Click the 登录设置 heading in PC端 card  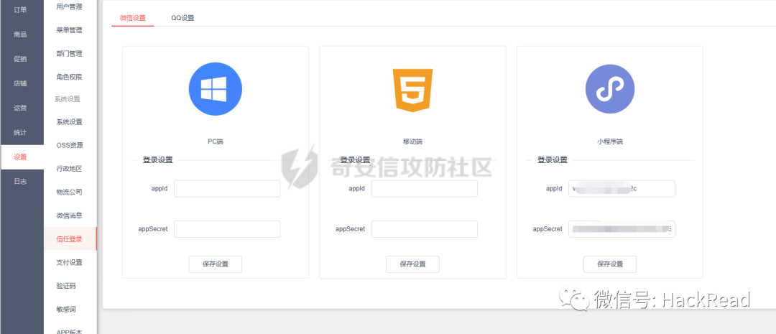(x=157, y=160)
